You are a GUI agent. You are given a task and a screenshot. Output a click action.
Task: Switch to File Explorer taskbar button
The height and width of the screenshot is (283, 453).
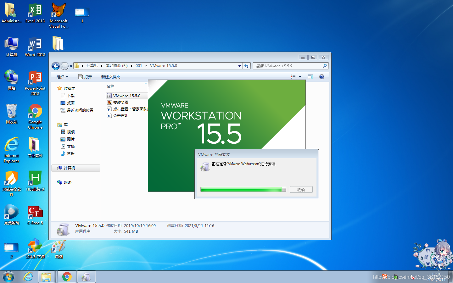coord(46,277)
